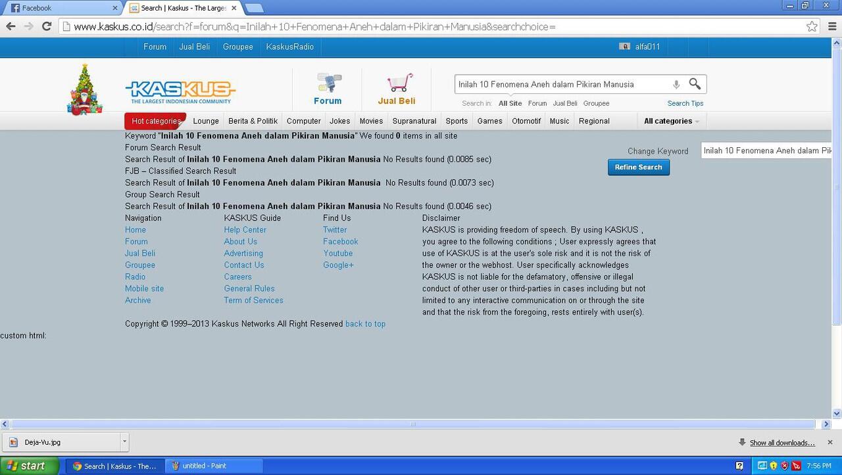
Task: Click the red shield tray icon
Action: (x=784, y=466)
